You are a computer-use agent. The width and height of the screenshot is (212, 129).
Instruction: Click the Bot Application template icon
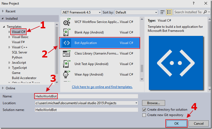point(67,43)
